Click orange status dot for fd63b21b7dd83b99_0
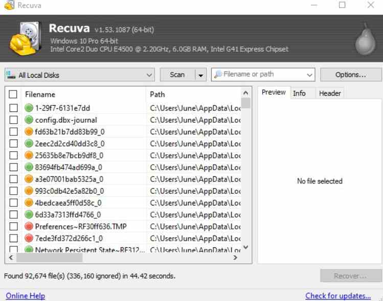Screen dimensions: 383x301 pyautogui.click(x=29, y=131)
